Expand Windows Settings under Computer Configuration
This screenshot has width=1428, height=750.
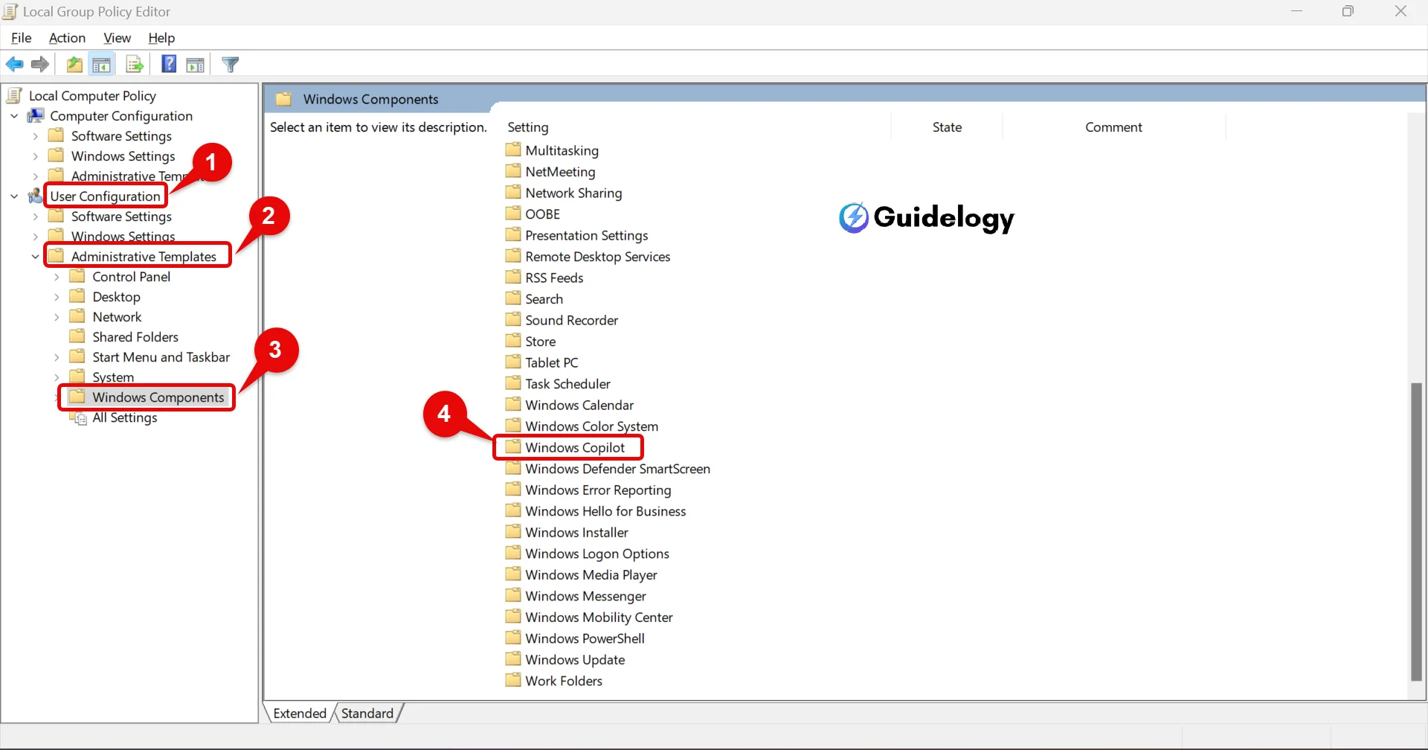coord(35,156)
